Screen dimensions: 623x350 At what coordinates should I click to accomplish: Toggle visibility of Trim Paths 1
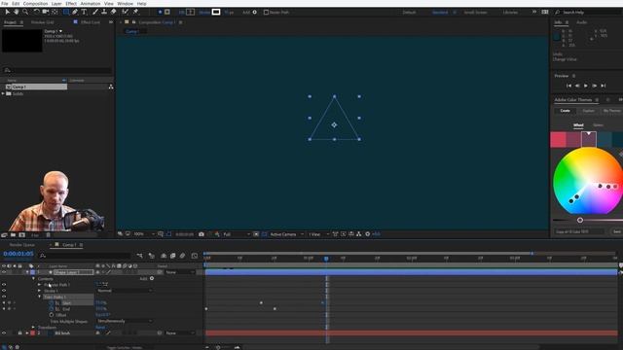point(4,297)
